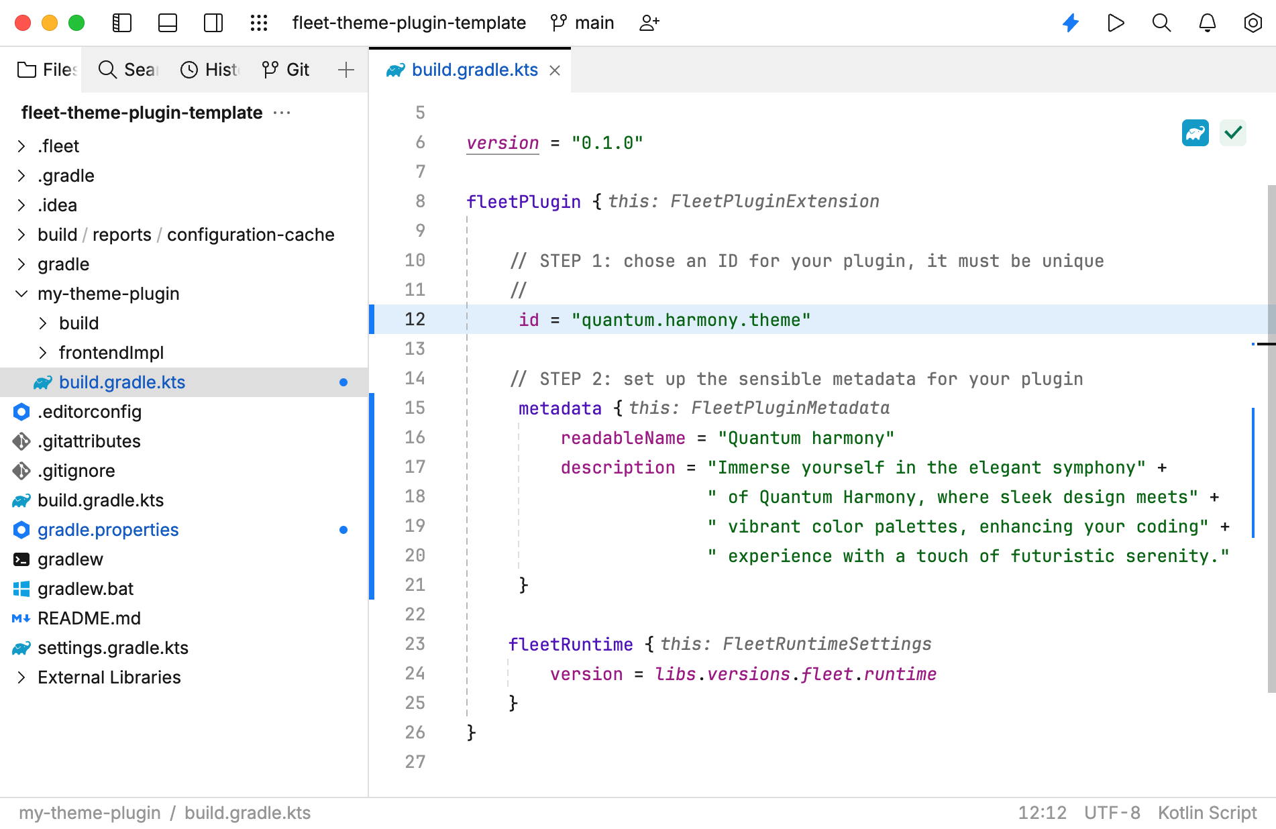Open settings with the gear icon
This screenshot has width=1276, height=829.
click(1253, 22)
